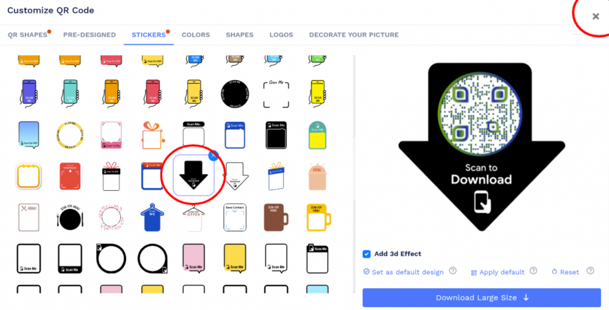Choose the brown coffee mug menu sticker
Image resolution: width=609 pixels, height=310 pixels.
point(276,218)
